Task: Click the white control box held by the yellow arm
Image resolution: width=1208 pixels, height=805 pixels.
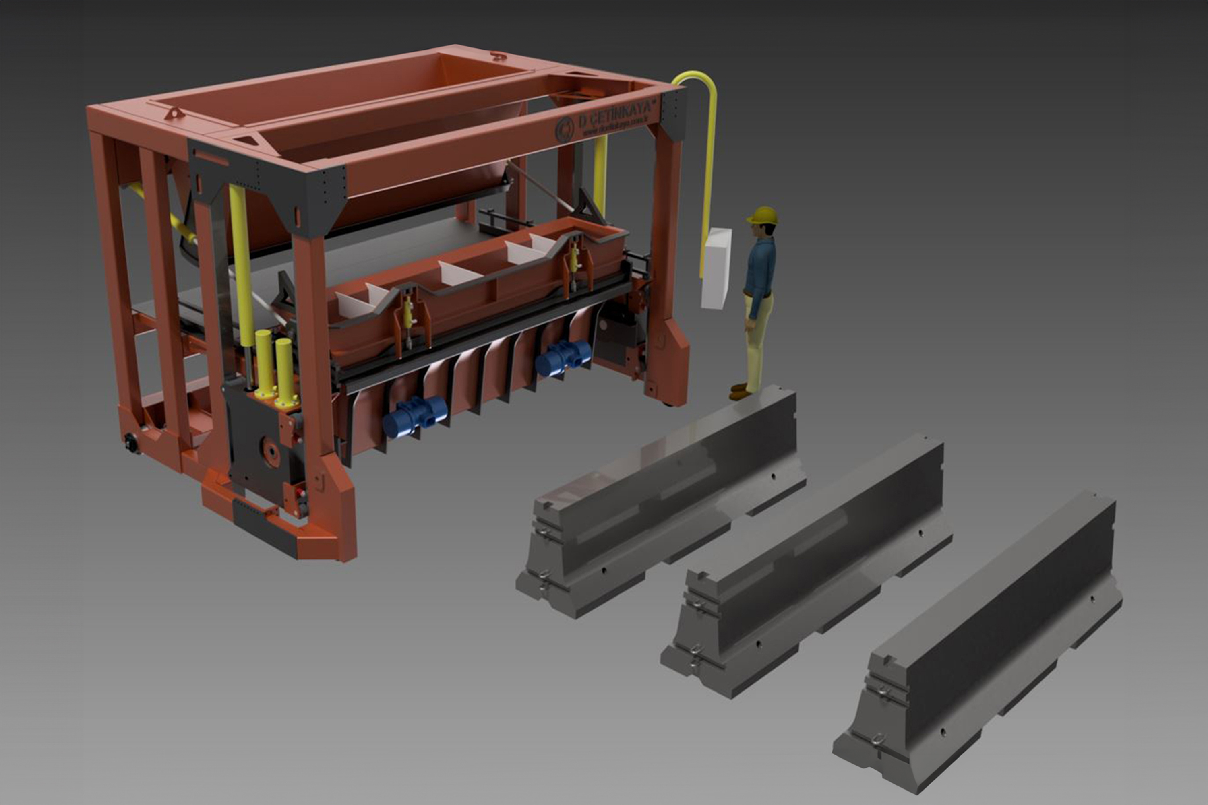Action: [x=716, y=268]
